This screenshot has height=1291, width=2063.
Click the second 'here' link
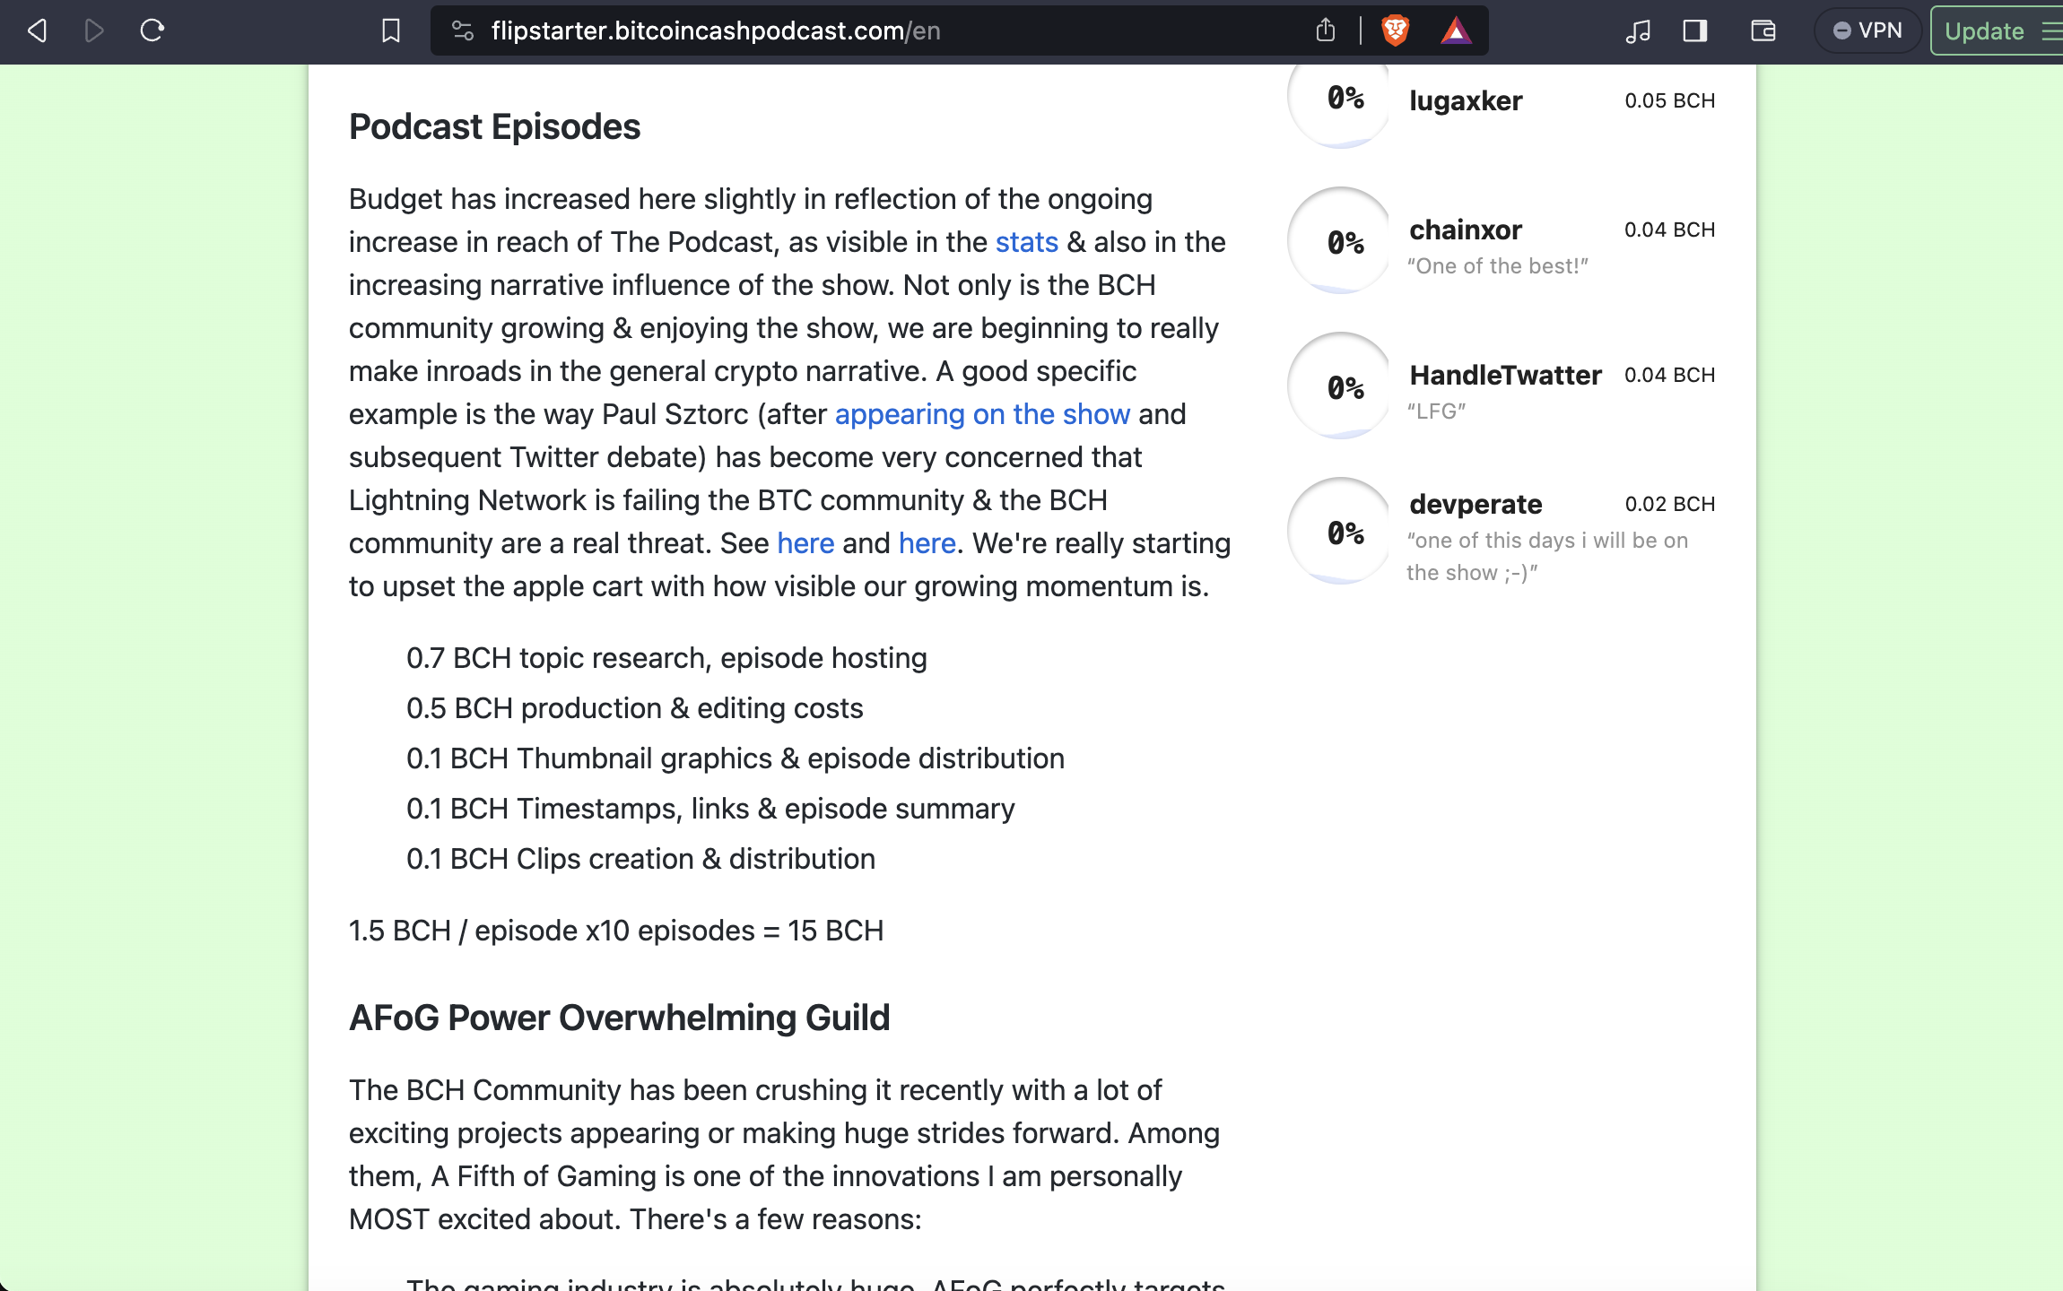927,543
